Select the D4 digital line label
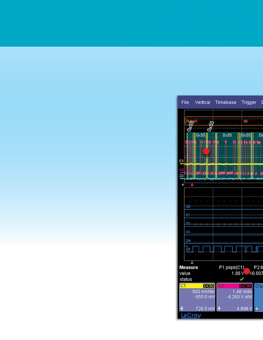The height and width of the screenshot is (340, 263). coord(188,241)
